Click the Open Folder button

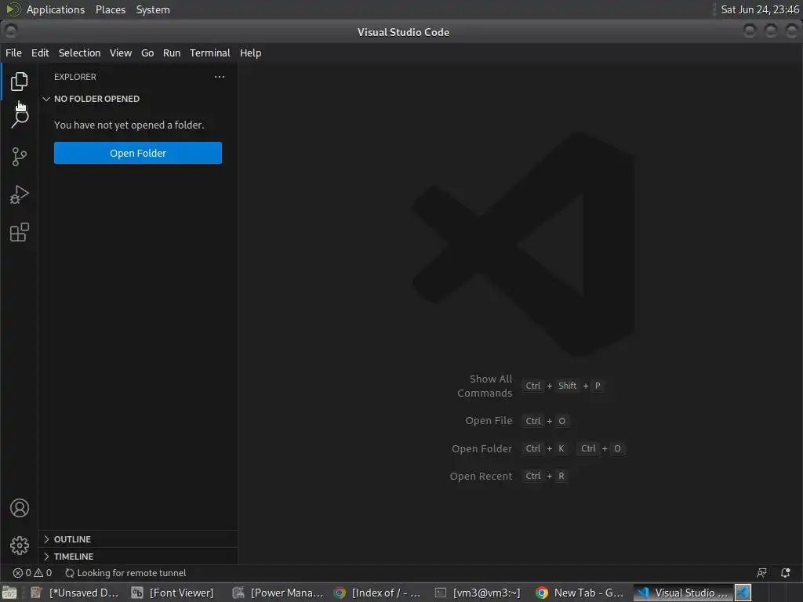(138, 153)
